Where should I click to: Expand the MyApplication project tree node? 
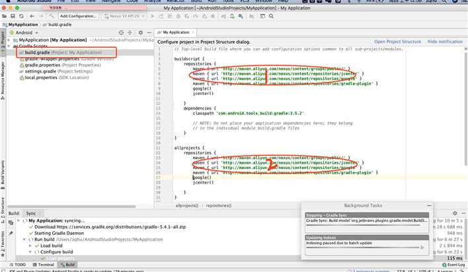(9, 40)
